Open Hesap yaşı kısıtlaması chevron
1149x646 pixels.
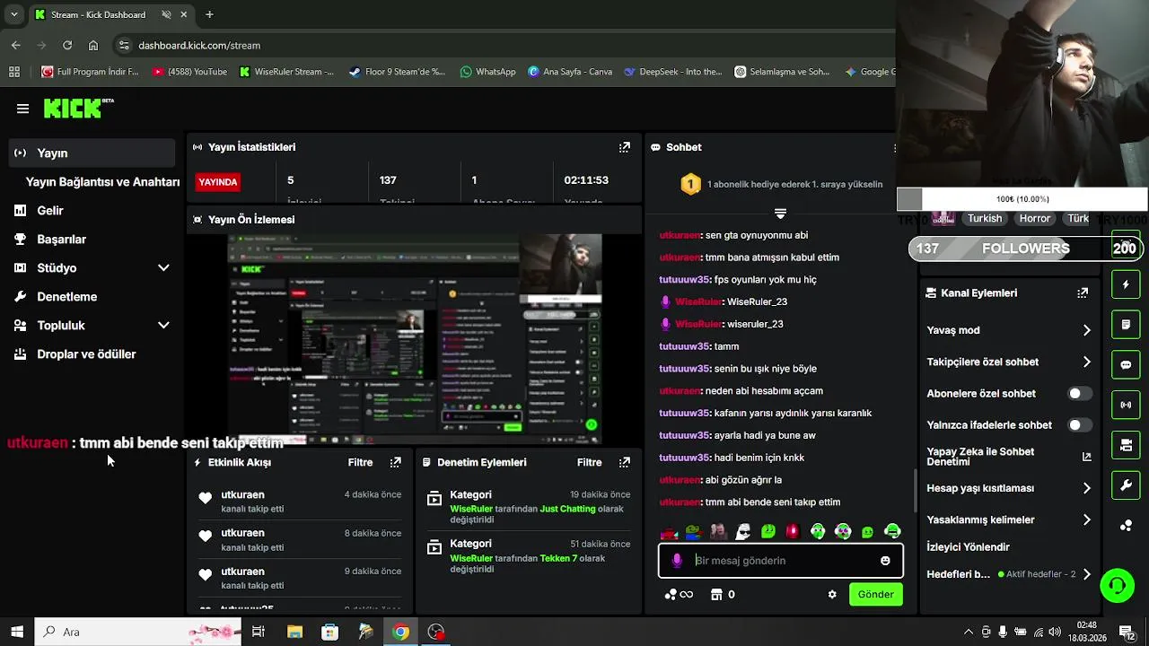[x=1086, y=488]
